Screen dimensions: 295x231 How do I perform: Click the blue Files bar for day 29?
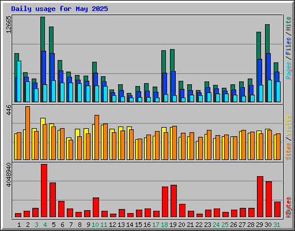260,72
